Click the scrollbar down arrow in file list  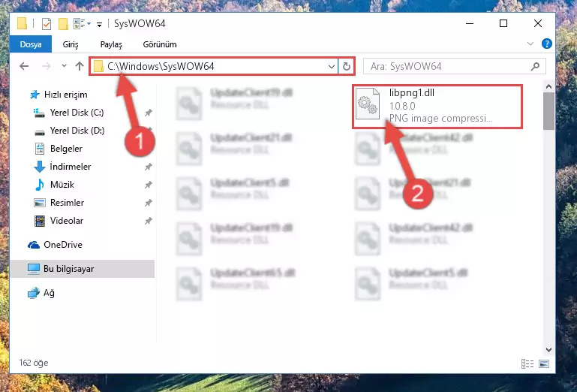click(x=548, y=350)
